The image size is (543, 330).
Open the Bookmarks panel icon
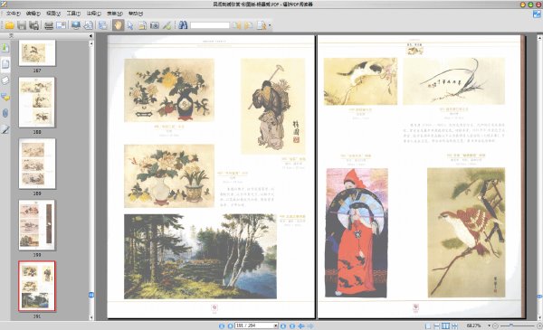5,47
